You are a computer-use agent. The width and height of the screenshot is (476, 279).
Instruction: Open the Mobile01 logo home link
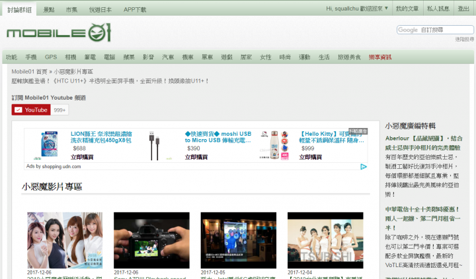point(59,32)
